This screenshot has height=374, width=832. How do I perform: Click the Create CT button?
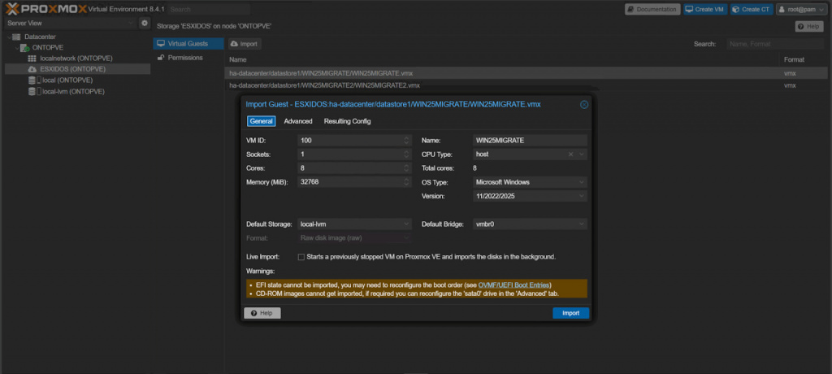pos(751,9)
